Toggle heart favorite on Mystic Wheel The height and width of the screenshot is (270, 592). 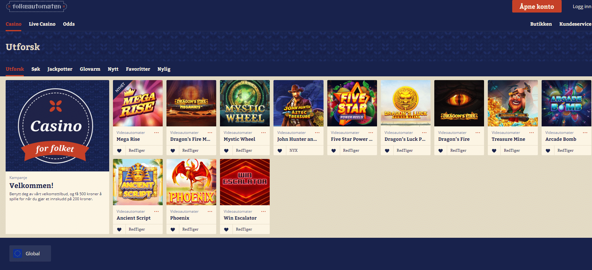coord(226,150)
